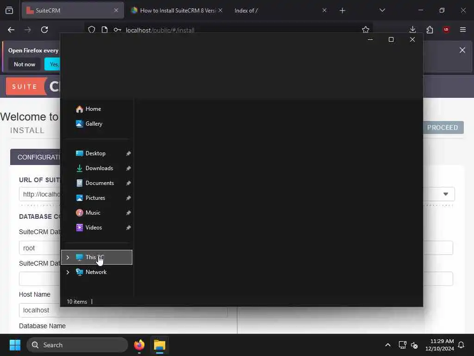Screen dimensions: 474x356
Task: Click the URL of SuiteCRM input field
Action: tap(40, 194)
